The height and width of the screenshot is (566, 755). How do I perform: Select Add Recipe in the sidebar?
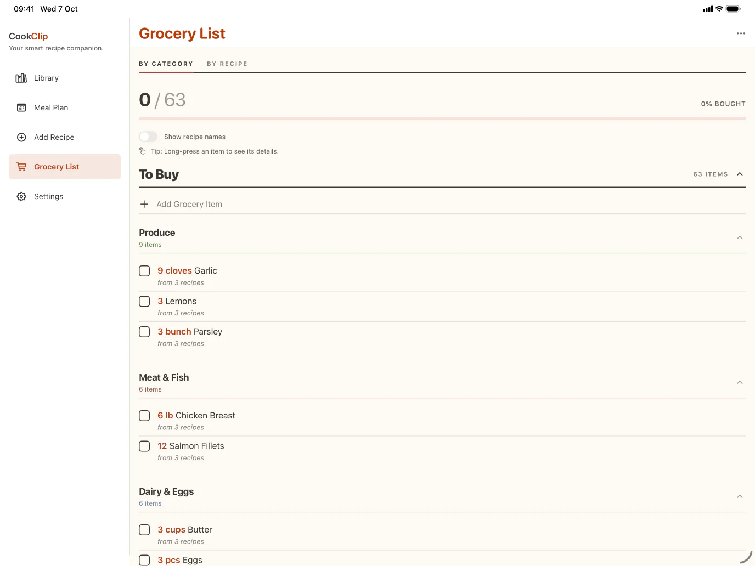(65, 137)
